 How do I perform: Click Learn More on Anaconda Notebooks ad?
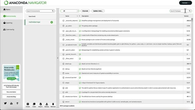click(11, 79)
